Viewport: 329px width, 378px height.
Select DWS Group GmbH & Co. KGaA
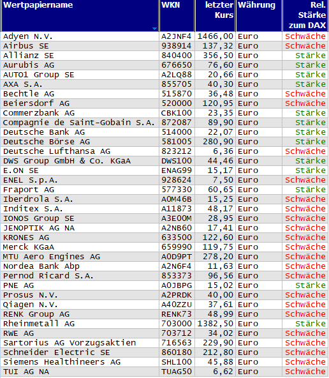(x=67, y=161)
